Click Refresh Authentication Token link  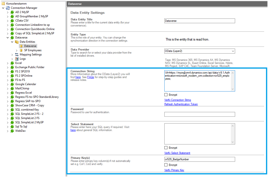tap(181, 104)
